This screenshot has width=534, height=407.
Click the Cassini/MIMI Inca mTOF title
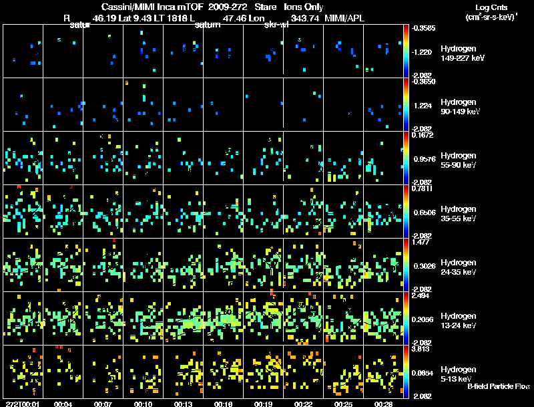152,7
